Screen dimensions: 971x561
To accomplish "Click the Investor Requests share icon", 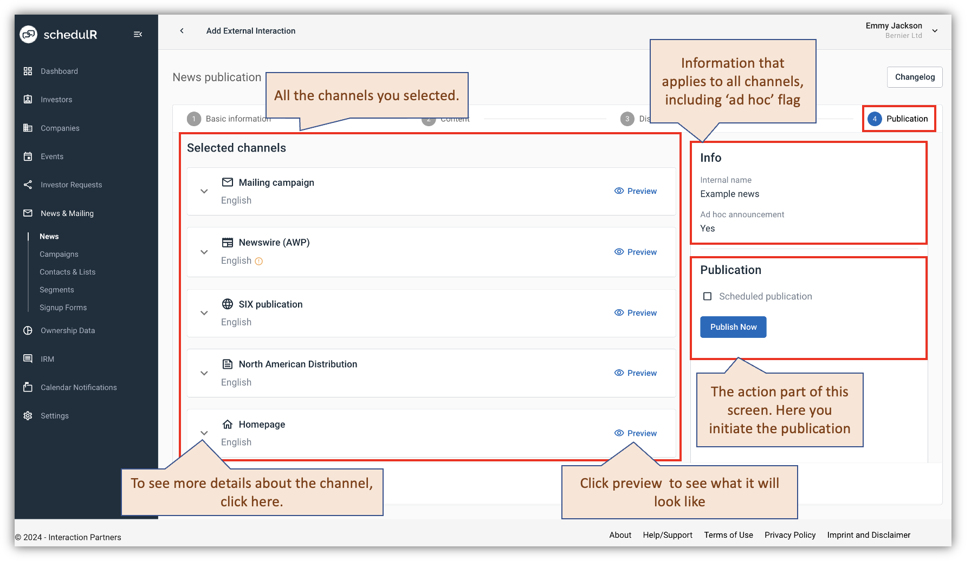I will (x=28, y=185).
